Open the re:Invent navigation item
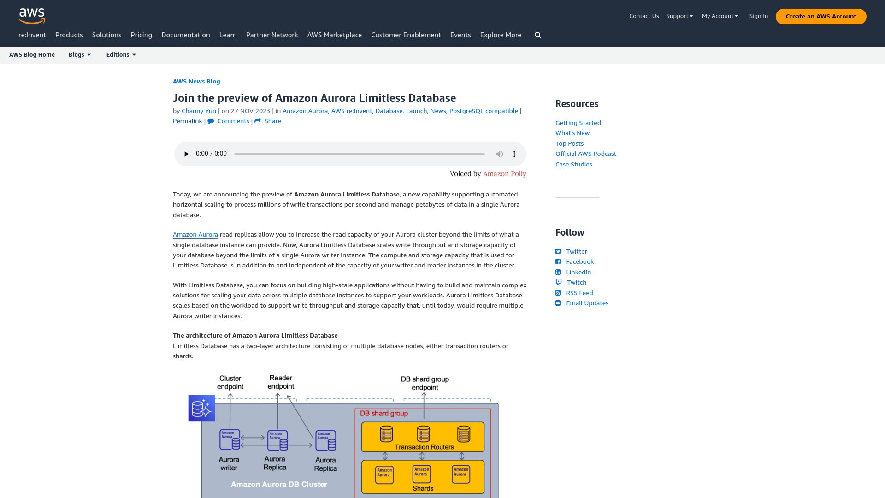885x498 pixels. [32, 35]
